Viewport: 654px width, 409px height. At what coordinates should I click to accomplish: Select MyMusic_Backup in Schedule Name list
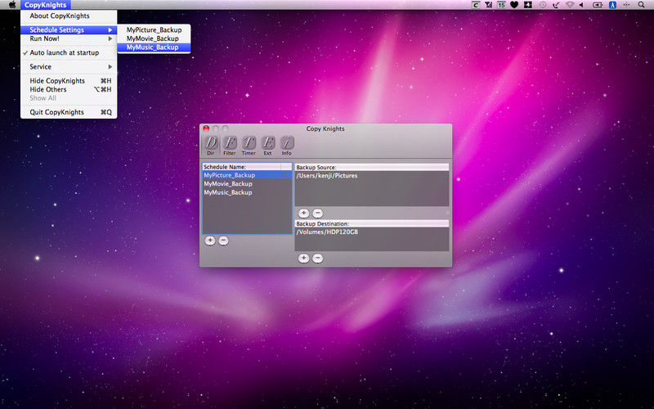pyautogui.click(x=247, y=192)
